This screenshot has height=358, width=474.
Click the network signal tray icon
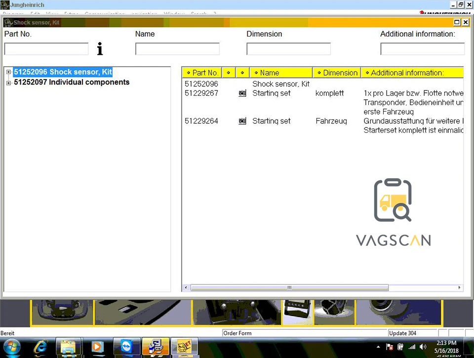[x=412, y=347]
